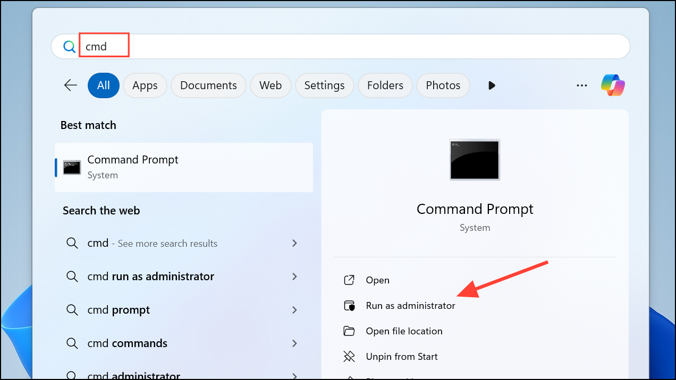Click the Run as administrator shield icon
Screen dimensions: 676x380
(349, 306)
